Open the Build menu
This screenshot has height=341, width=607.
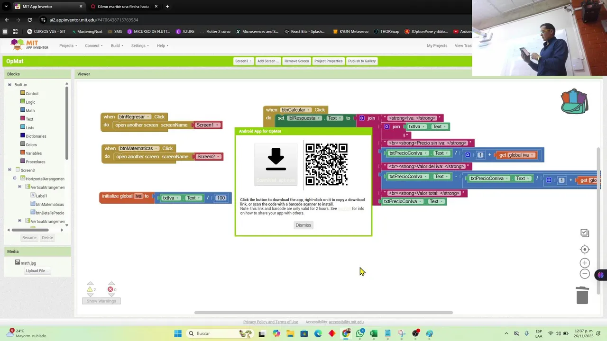pos(117,45)
